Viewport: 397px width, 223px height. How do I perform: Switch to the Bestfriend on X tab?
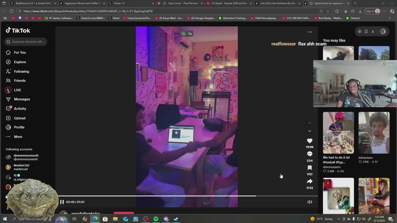pyautogui.click(x=33, y=3)
